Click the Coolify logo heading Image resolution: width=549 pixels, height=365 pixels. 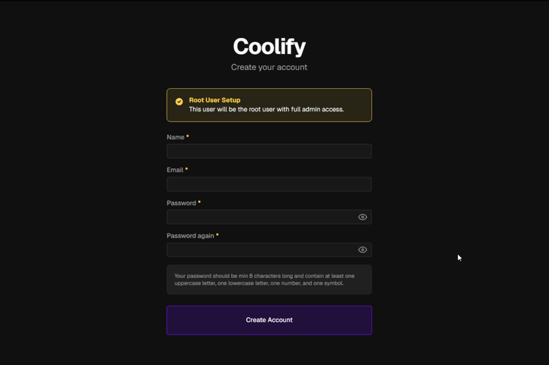pos(270,47)
